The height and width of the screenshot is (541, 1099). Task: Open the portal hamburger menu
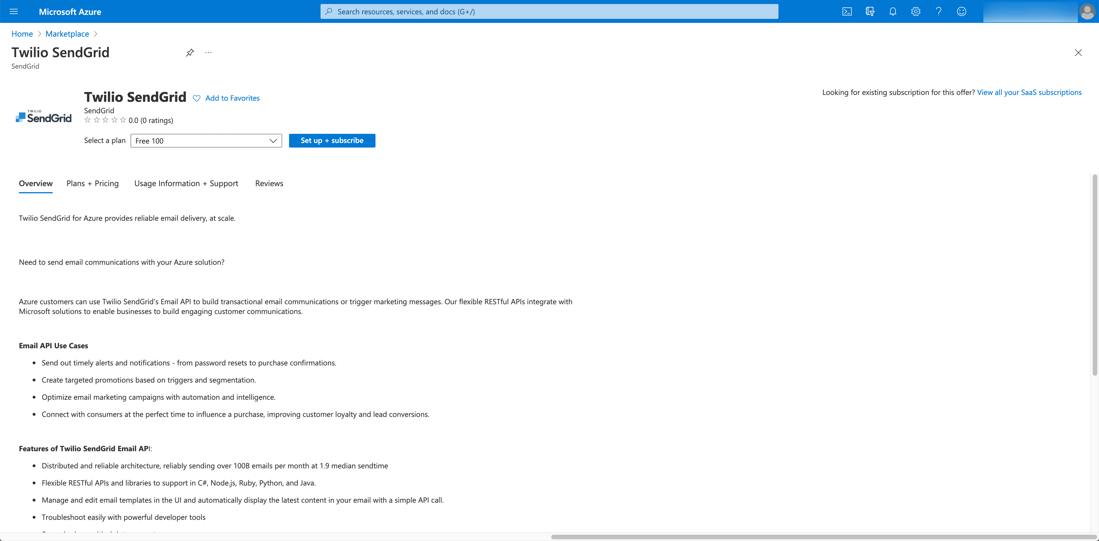point(14,11)
